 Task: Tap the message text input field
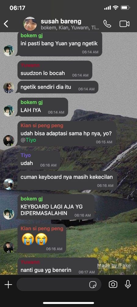pyautogui.click(x=59, y=285)
